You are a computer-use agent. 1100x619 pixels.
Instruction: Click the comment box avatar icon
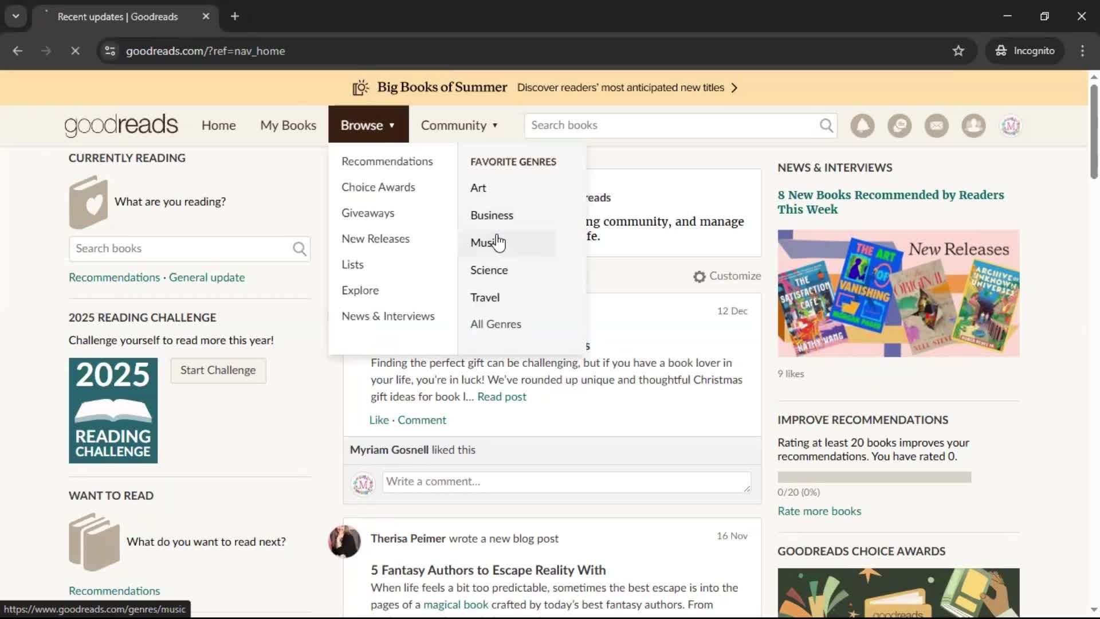click(363, 484)
